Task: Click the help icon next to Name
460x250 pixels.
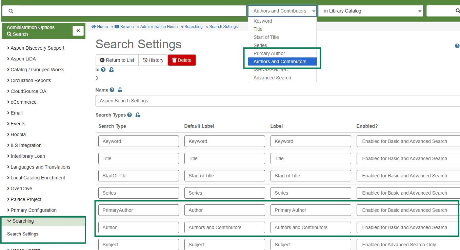Action: (x=112, y=90)
